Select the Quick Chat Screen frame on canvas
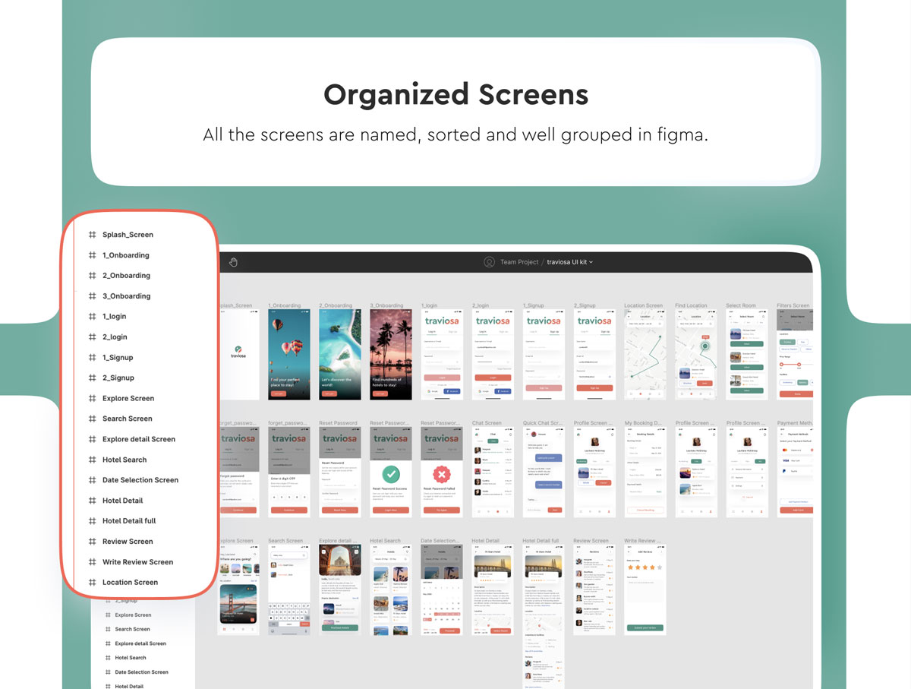911x689 pixels. coord(544,473)
